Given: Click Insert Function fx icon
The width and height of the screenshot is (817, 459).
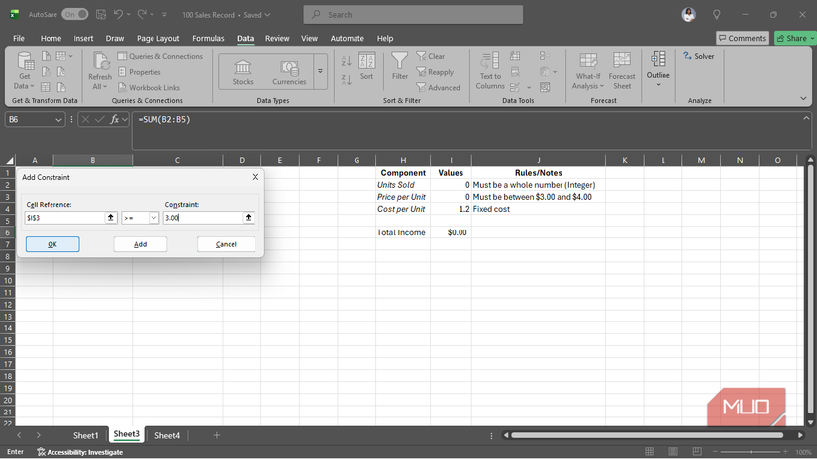Looking at the screenshot, I should pos(114,119).
